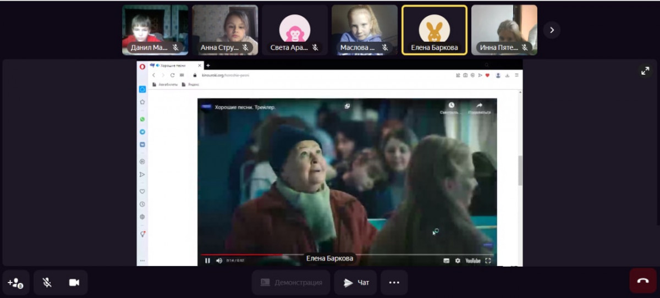The height and width of the screenshot is (298, 660).
Task: Open the Яндекс bookmark
Action: pos(190,85)
